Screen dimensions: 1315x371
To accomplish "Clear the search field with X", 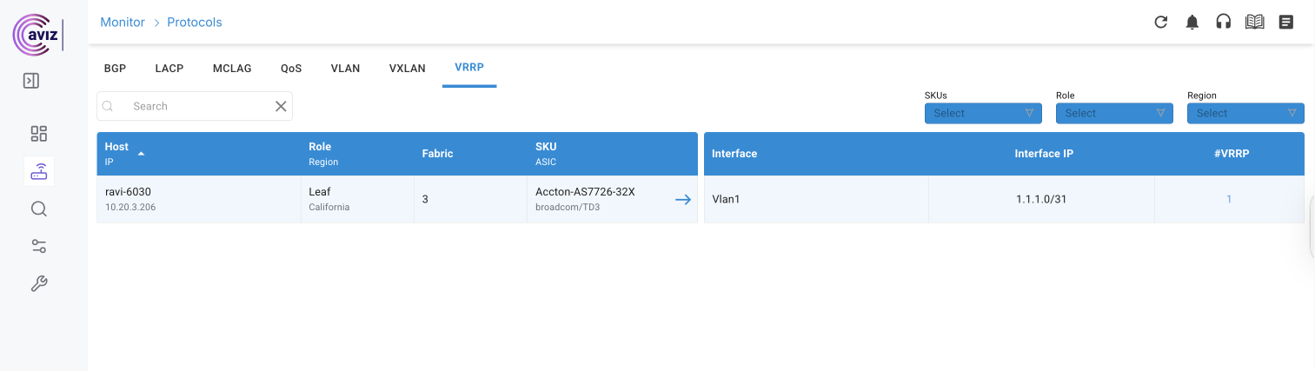I will coord(281,106).
